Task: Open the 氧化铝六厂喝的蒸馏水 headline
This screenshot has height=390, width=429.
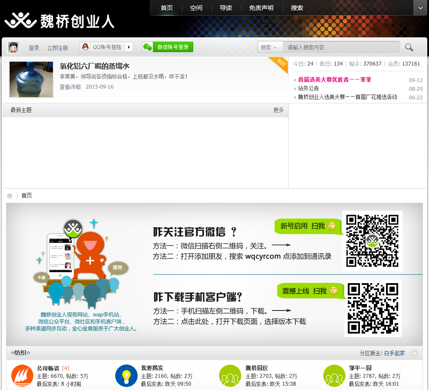Action: coord(95,66)
